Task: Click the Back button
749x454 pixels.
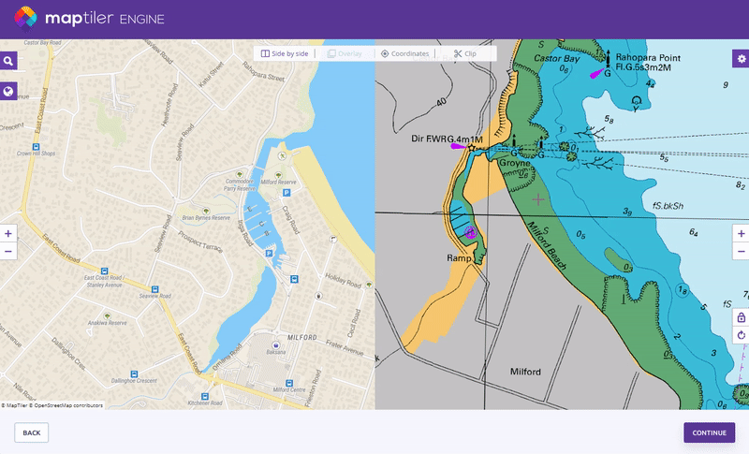Action: [31, 432]
